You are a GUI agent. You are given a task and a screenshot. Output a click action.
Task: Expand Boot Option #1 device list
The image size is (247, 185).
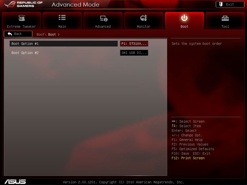click(134, 44)
